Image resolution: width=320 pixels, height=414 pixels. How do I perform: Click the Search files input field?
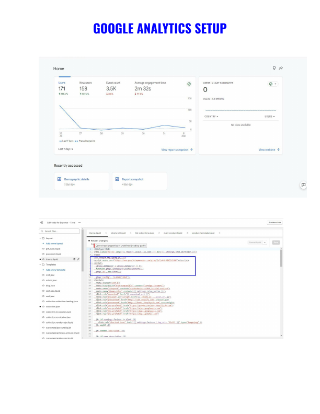click(x=60, y=231)
